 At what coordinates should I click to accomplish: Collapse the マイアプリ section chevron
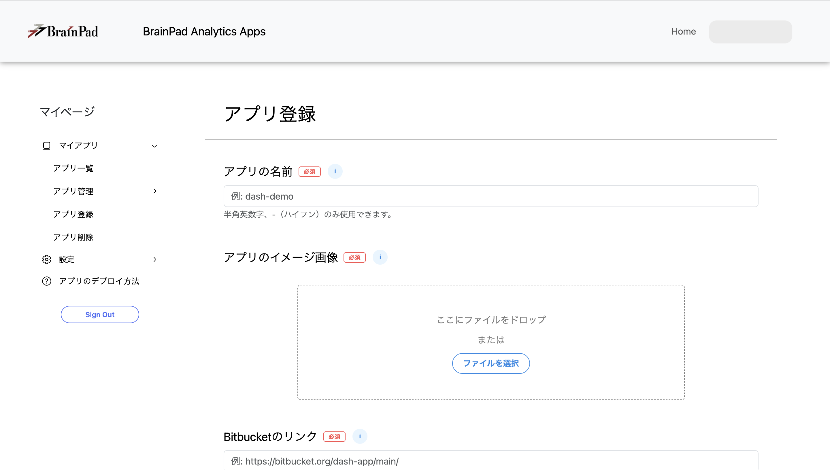[x=155, y=146]
